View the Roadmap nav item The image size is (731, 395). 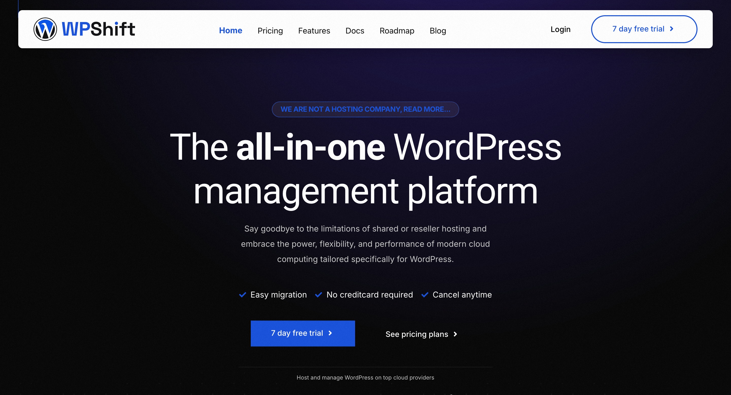(397, 30)
